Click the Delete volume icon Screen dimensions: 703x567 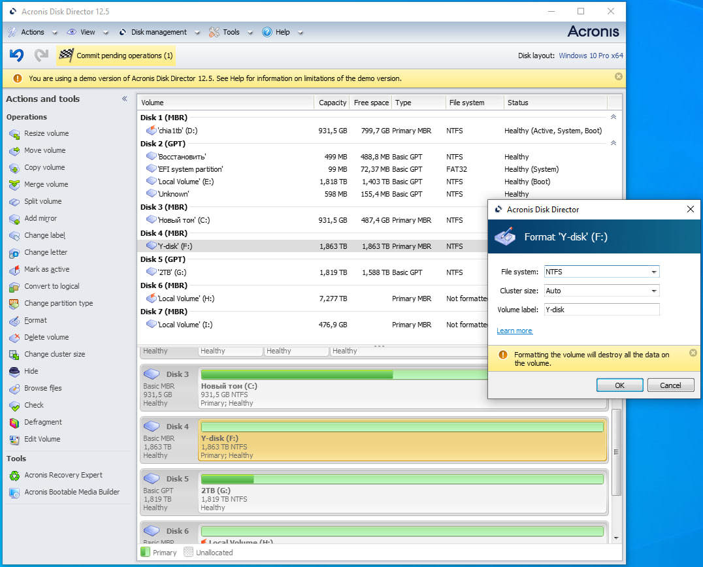(x=14, y=338)
